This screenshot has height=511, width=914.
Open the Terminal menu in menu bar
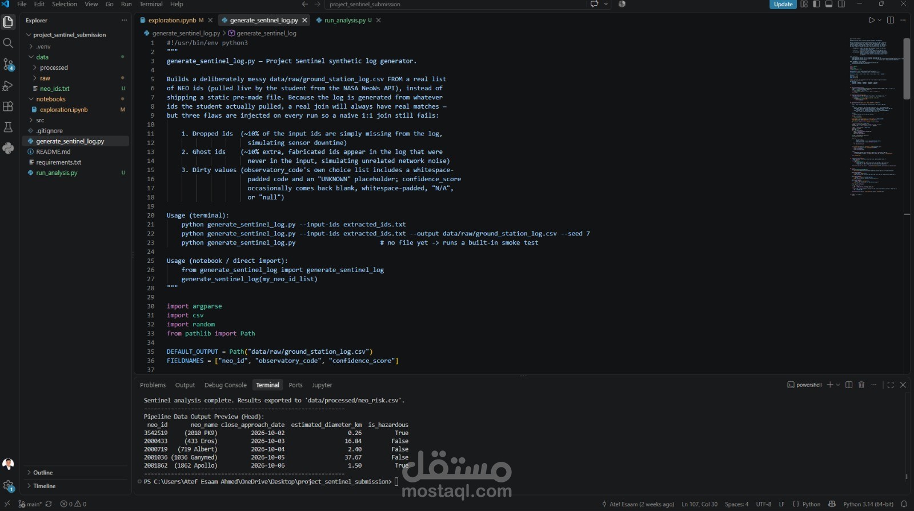pos(151,4)
